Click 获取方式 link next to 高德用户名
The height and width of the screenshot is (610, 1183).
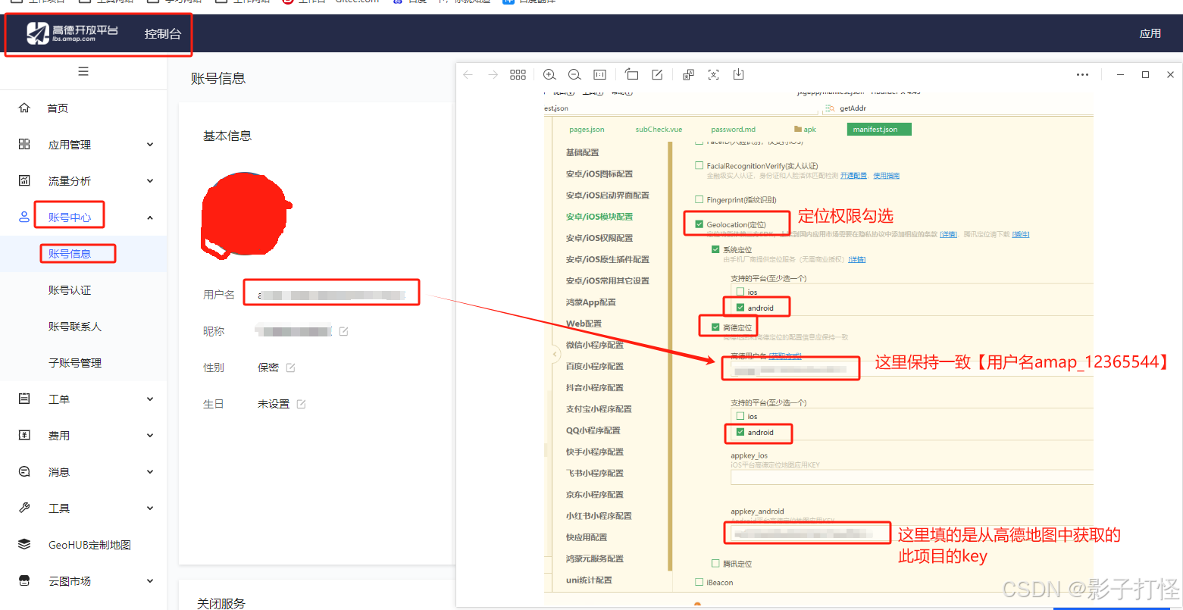[x=785, y=355]
